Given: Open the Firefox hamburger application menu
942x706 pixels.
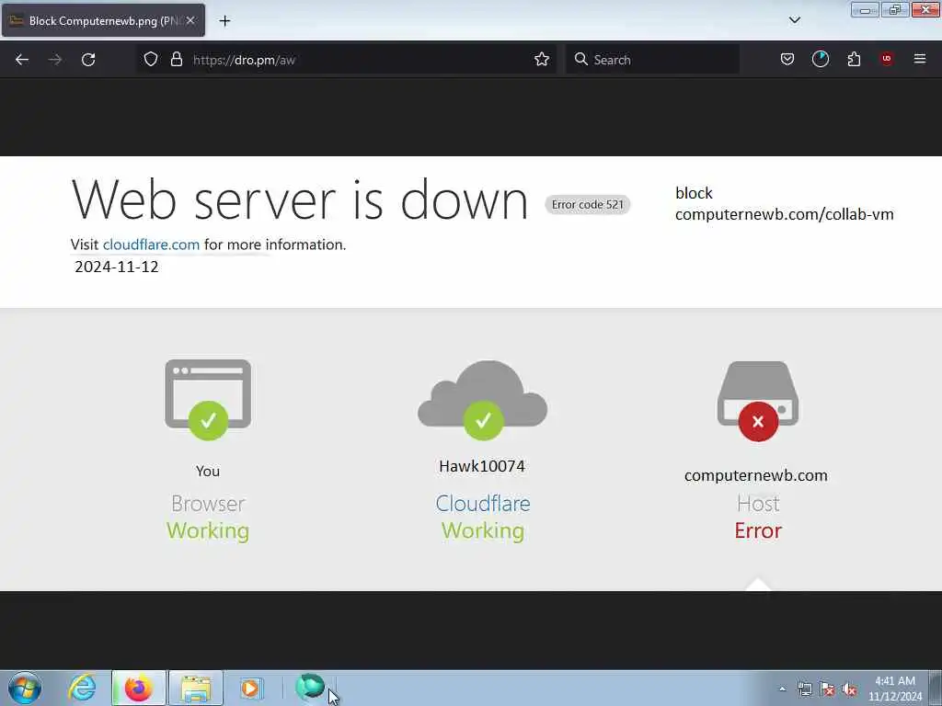Looking at the screenshot, I should [919, 59].
